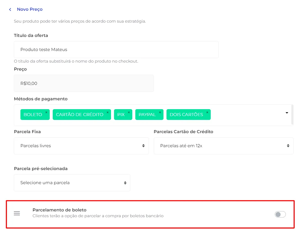Open the Parcela Fixa dropdown
Screen dimensions: 301x231
(81, 146)
